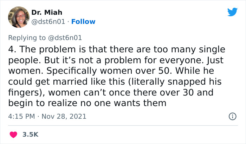The image size is (246, 144).
Task: Click the Dr. Miah display name
Action: point(47,13)
